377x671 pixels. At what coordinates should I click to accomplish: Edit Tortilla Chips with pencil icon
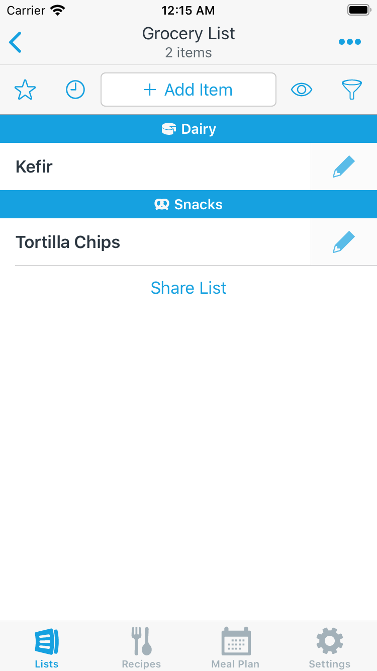[x=344, y=242]
